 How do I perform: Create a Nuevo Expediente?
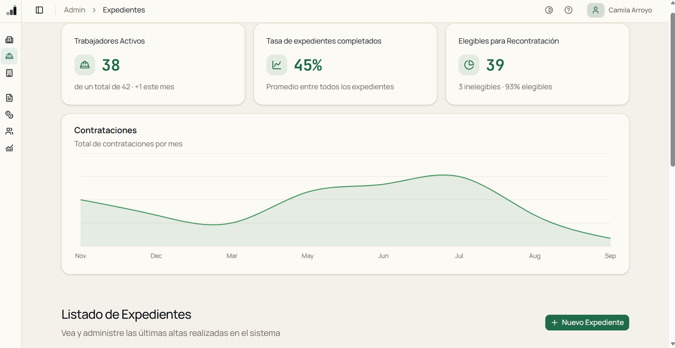click(587, 322)
